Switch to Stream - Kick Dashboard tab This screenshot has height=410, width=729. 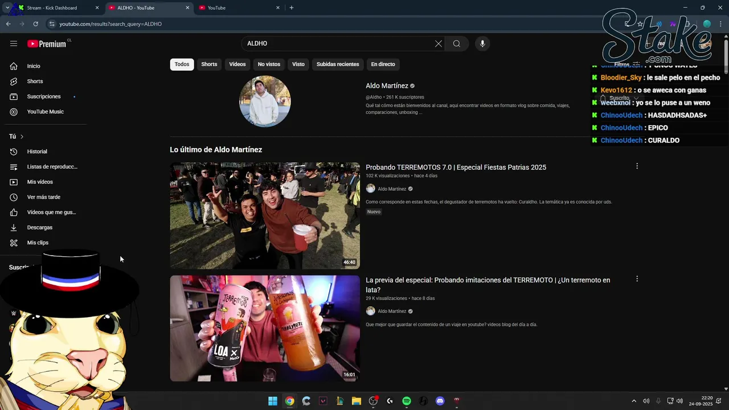57,8
